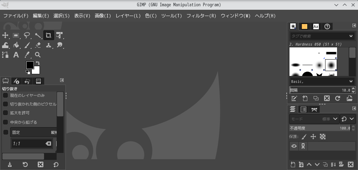Open the タグで検索 tag filter dropdown

tap(351, 36)
